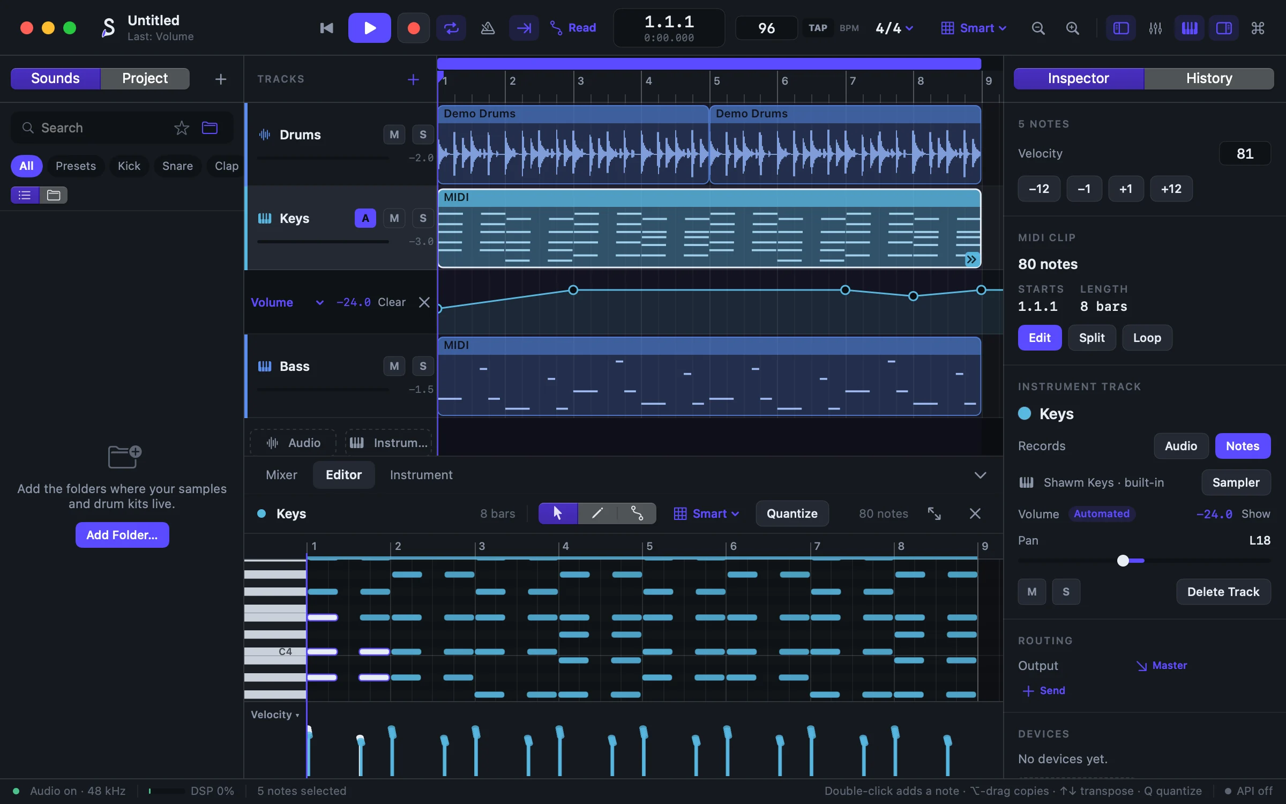Click the Quantize button
The height and width of the screenshot is (804, 1286).
click(792, 513)
